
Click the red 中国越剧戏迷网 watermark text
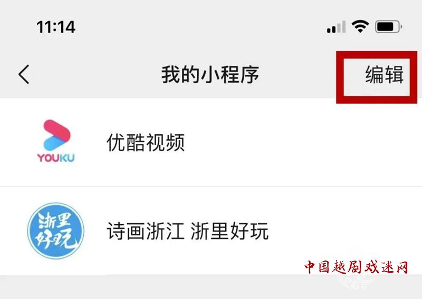click(x=357, y=267)
